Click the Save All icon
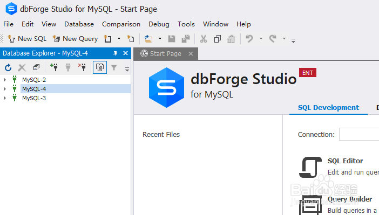379x215 pixels. [186, 39]
